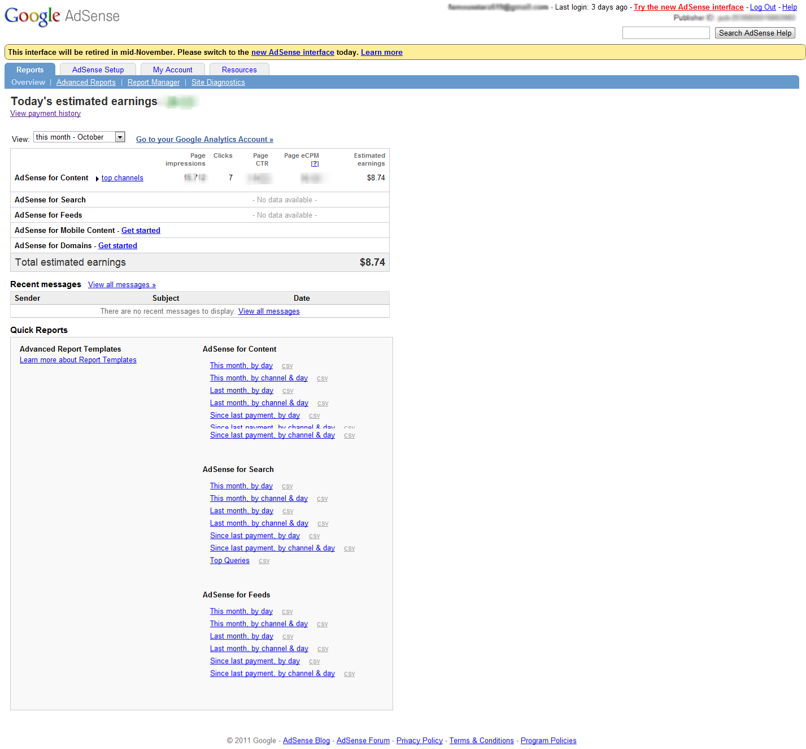Open Search report 'Last month, by day'
This screenshot has width=806, height=749.
pos(242,511)
